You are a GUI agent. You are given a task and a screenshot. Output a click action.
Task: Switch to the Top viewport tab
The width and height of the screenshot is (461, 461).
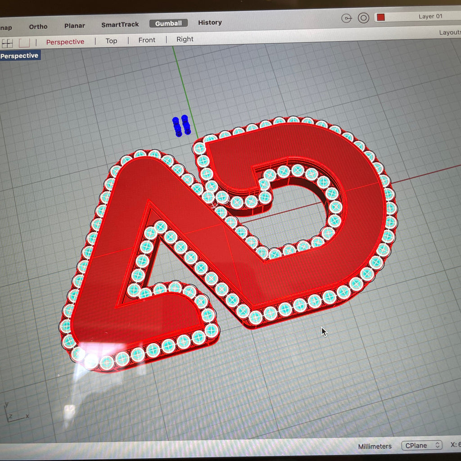coord(112,41)
